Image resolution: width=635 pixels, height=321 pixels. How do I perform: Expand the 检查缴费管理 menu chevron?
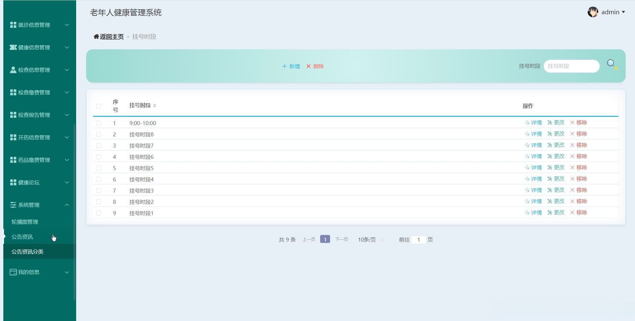(x=67, y=92)
